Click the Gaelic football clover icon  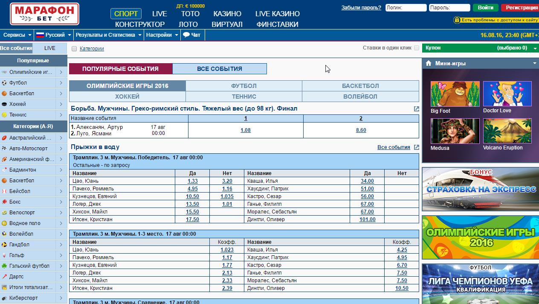tap(4, 266)
